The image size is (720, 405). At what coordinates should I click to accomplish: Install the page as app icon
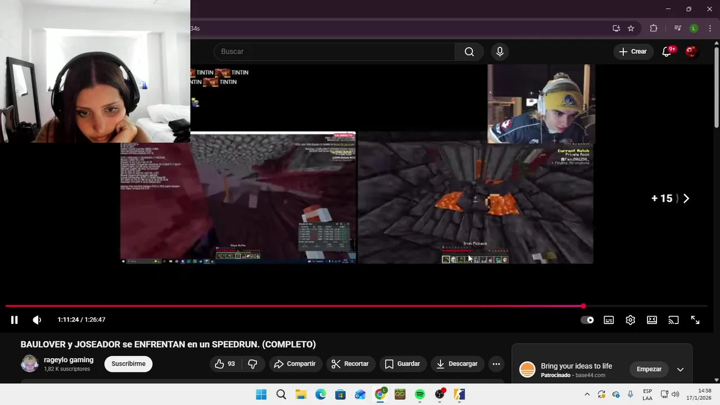(x=616, y=28)
